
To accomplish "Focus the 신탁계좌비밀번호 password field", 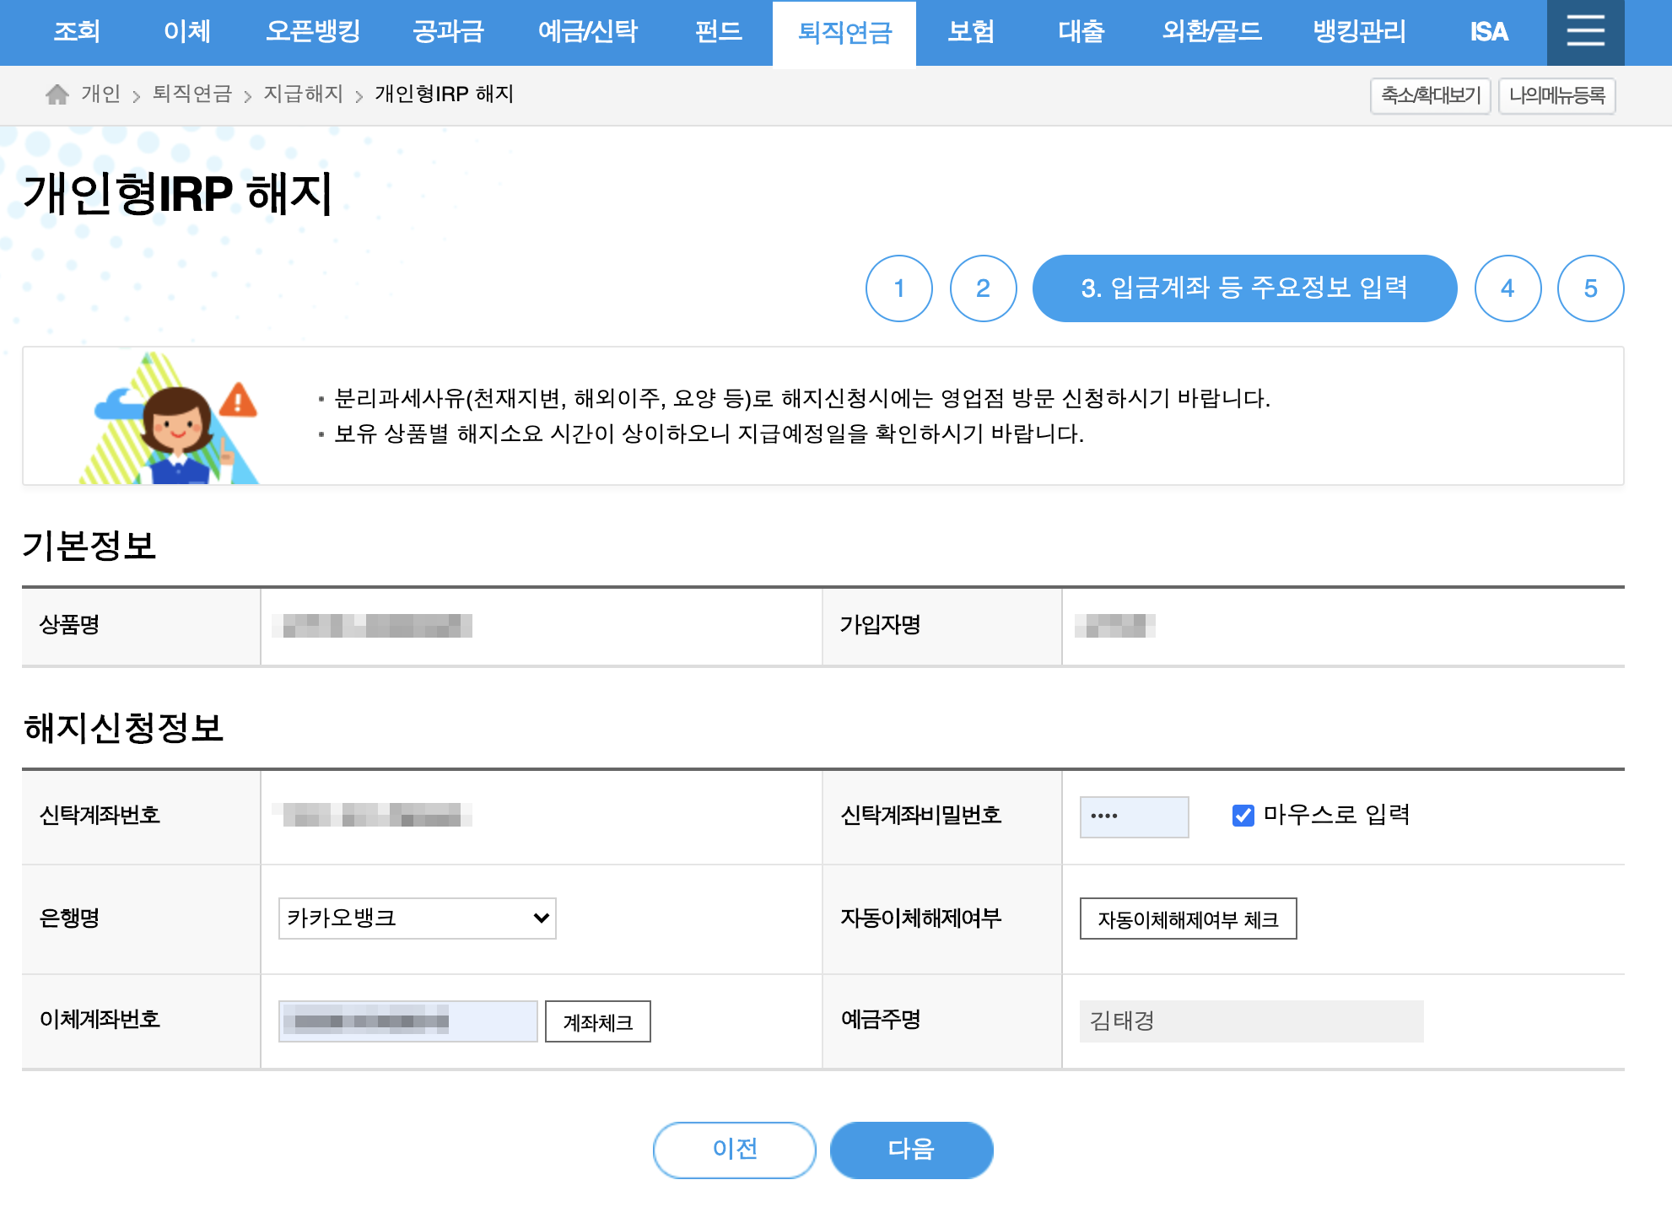I will click(x=1134, y=816).
